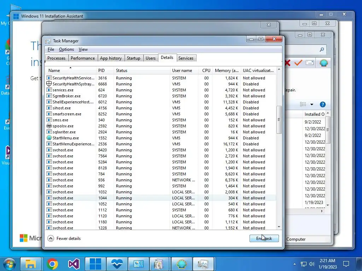Open the PC Health Check taskbar icon
The height and width of the screenshot is (271, 362).
click(x=117, y=264)
